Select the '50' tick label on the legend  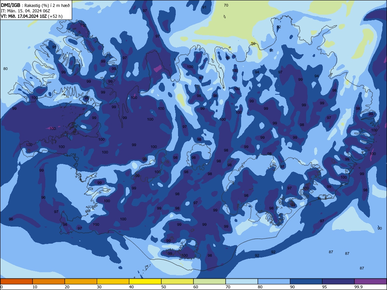coord(164,287)
